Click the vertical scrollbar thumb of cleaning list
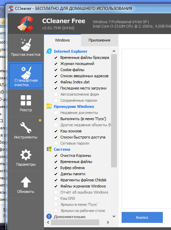This screenshot has width=171, height=230. tap(114, 111)
